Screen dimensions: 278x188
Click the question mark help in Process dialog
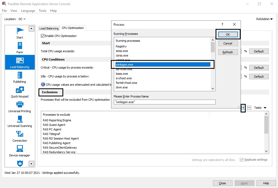[x=222, y=25]
